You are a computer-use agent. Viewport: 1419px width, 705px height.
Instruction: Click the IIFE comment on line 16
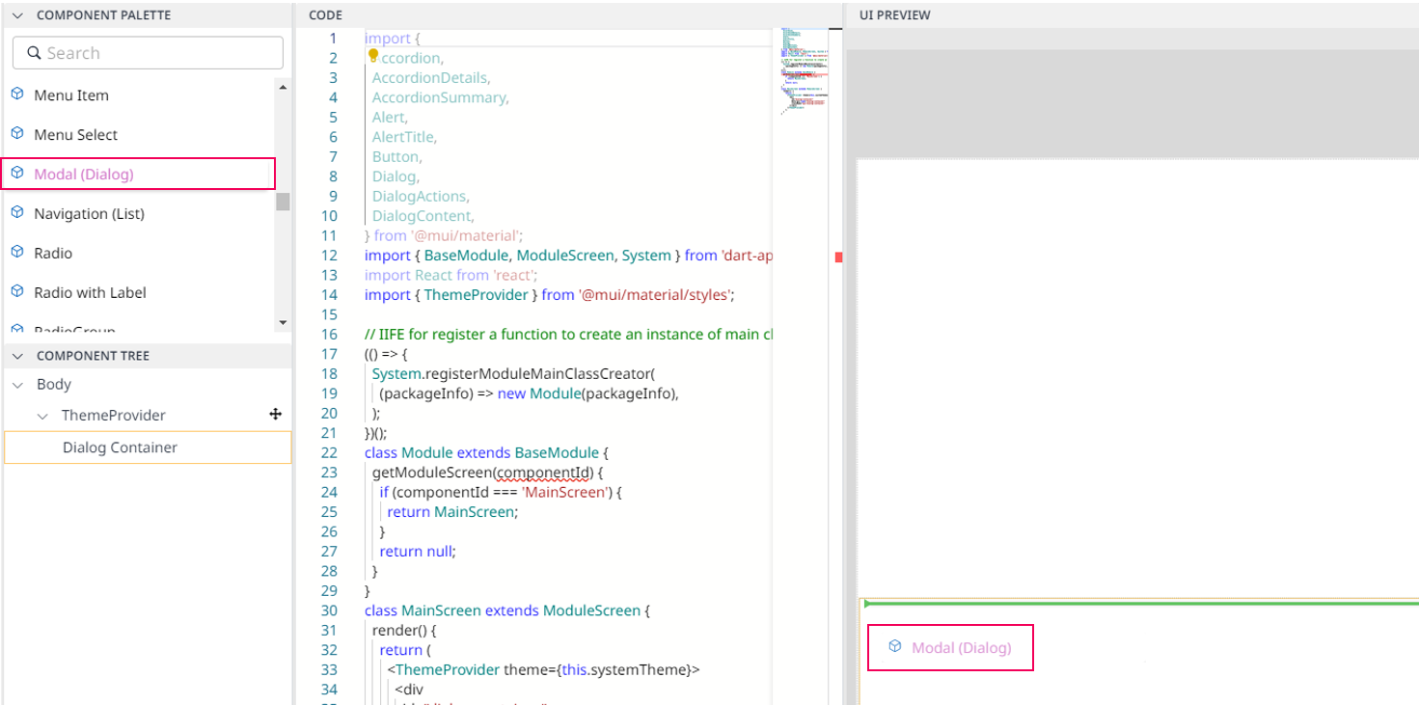tap(568, 335)
